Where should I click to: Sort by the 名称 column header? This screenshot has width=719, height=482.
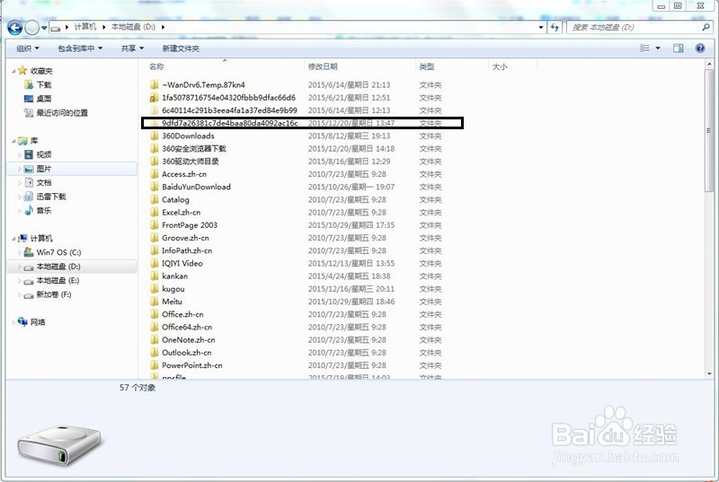(x=156, y=66)
